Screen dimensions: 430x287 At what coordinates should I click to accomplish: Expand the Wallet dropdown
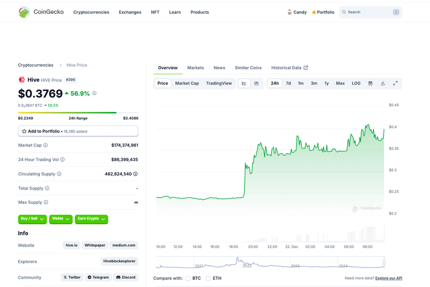pyautogui.click(x=60, y=219)
